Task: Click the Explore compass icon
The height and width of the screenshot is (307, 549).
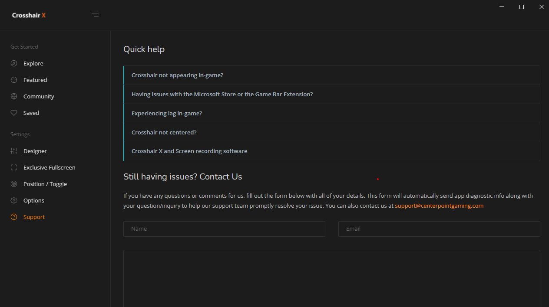Action: tap(14, 63)
